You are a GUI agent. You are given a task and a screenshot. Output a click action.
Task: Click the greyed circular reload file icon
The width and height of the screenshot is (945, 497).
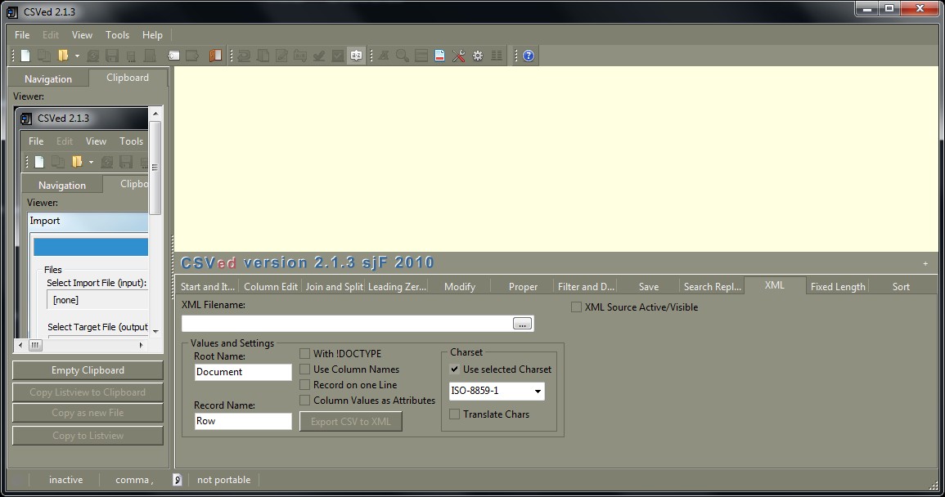[x=92, y=56]
